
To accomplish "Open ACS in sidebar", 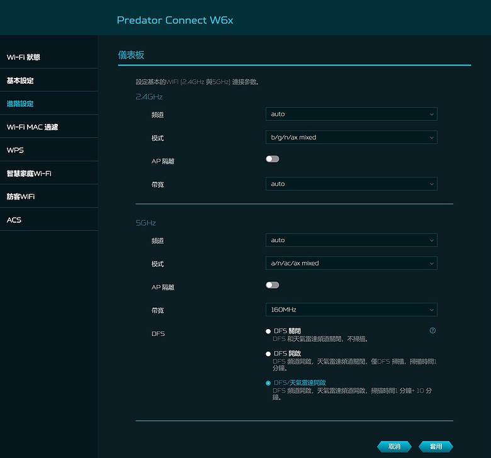I will (49, 220).
